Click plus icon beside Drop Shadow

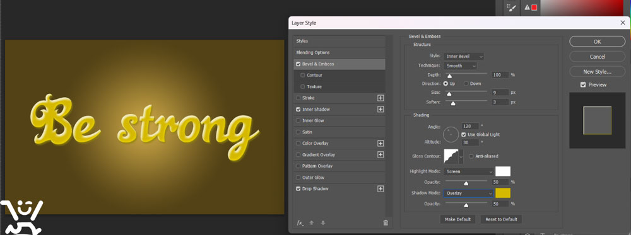(380, 189)
